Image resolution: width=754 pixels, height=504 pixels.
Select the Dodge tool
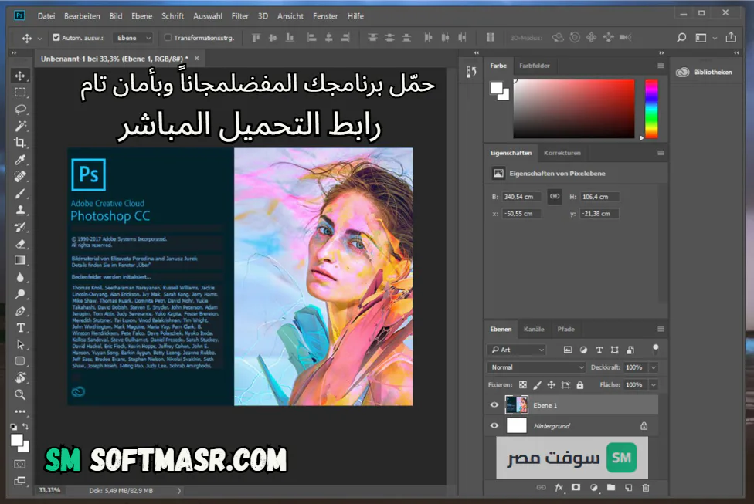click(20, 294)
